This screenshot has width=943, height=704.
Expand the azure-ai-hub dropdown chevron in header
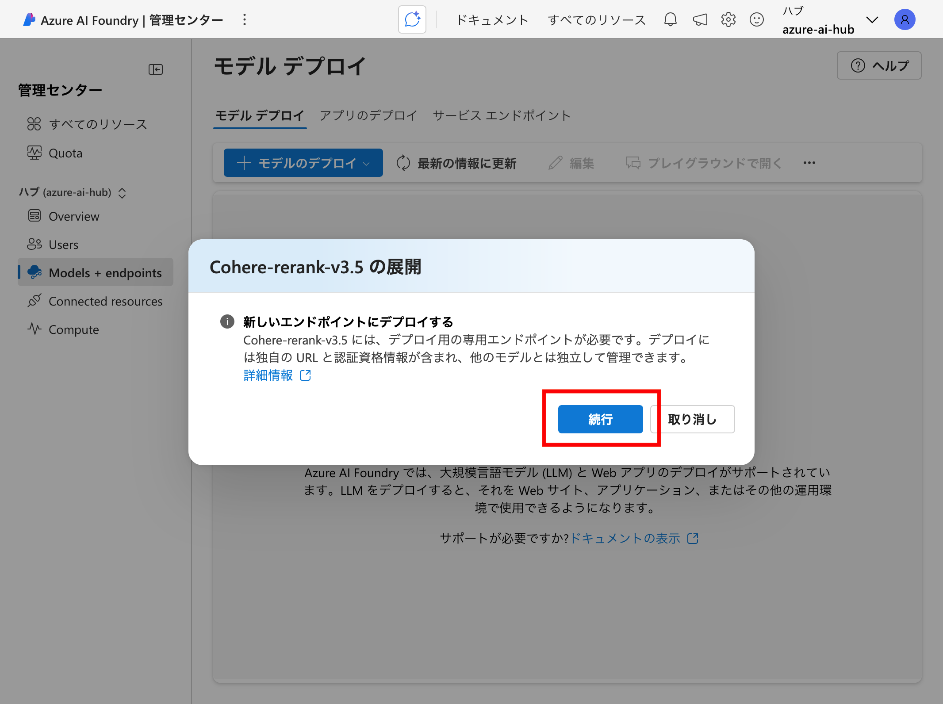point(872,19)
